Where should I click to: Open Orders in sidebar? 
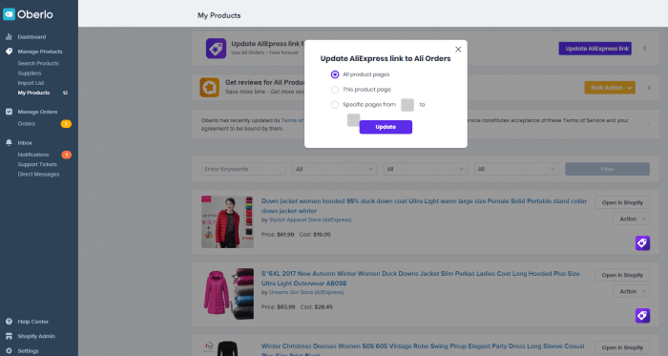click(x=27, y=124)
